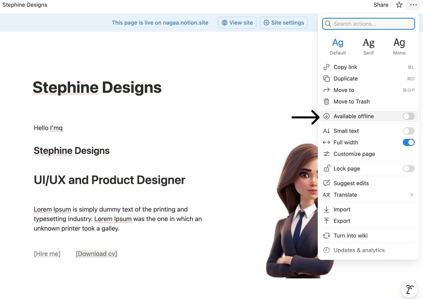Click the Updates & analytics clock icon
Image resolution: width=423 pixels, height=299 pixels.
(x=327, y=250)
